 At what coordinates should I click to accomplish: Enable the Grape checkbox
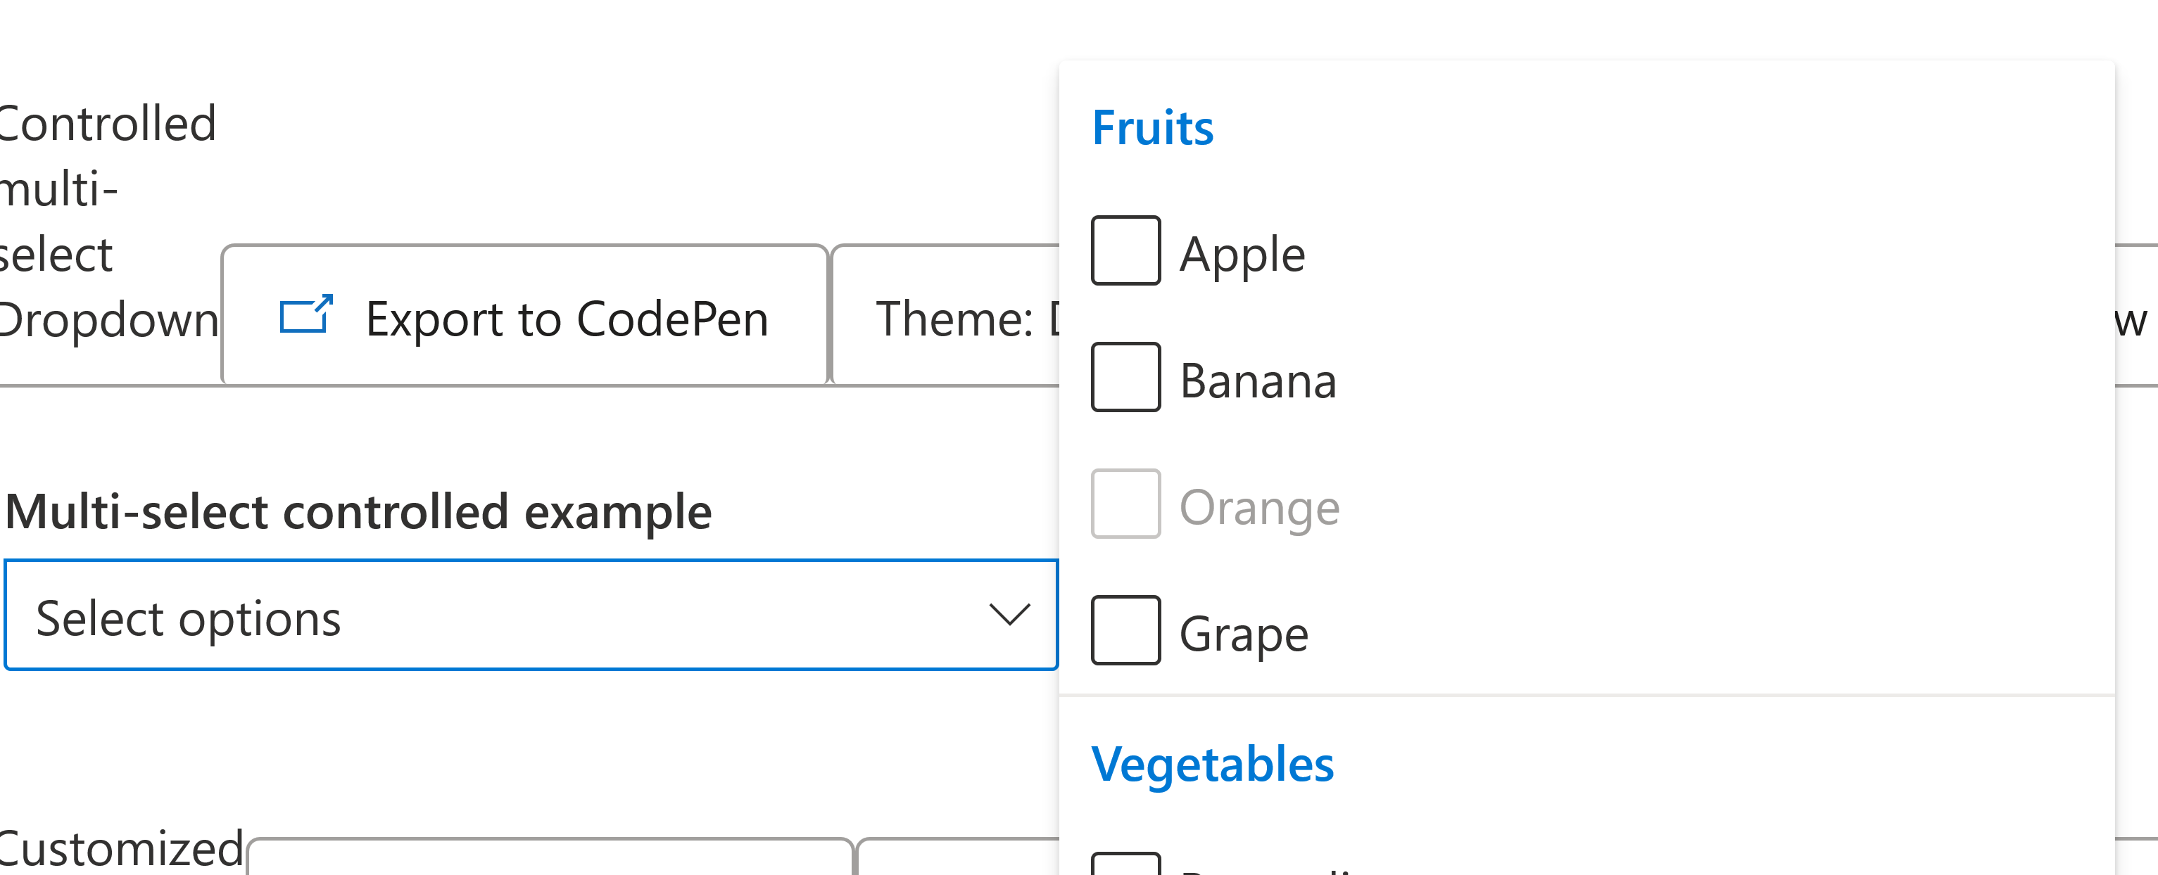(x=1125, y=630)
